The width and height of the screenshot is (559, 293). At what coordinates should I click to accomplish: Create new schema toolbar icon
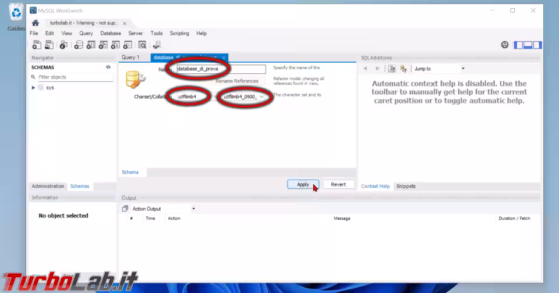point(79,45)
